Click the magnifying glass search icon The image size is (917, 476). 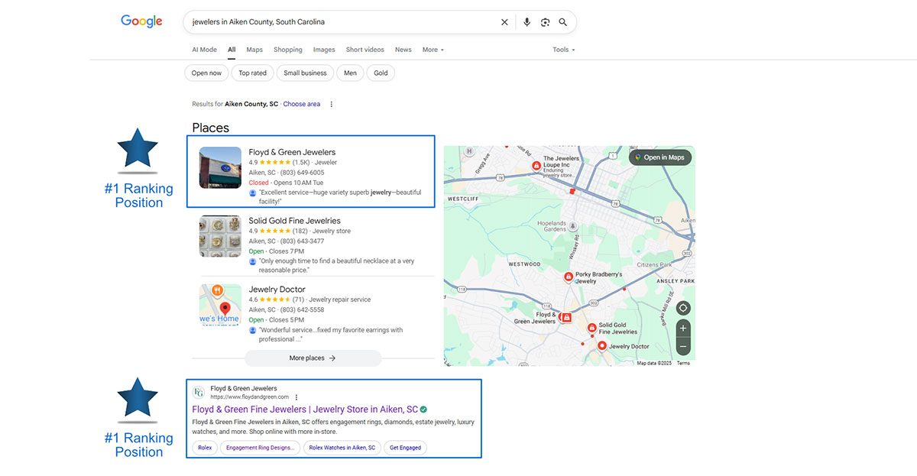[x=563, y=22]
